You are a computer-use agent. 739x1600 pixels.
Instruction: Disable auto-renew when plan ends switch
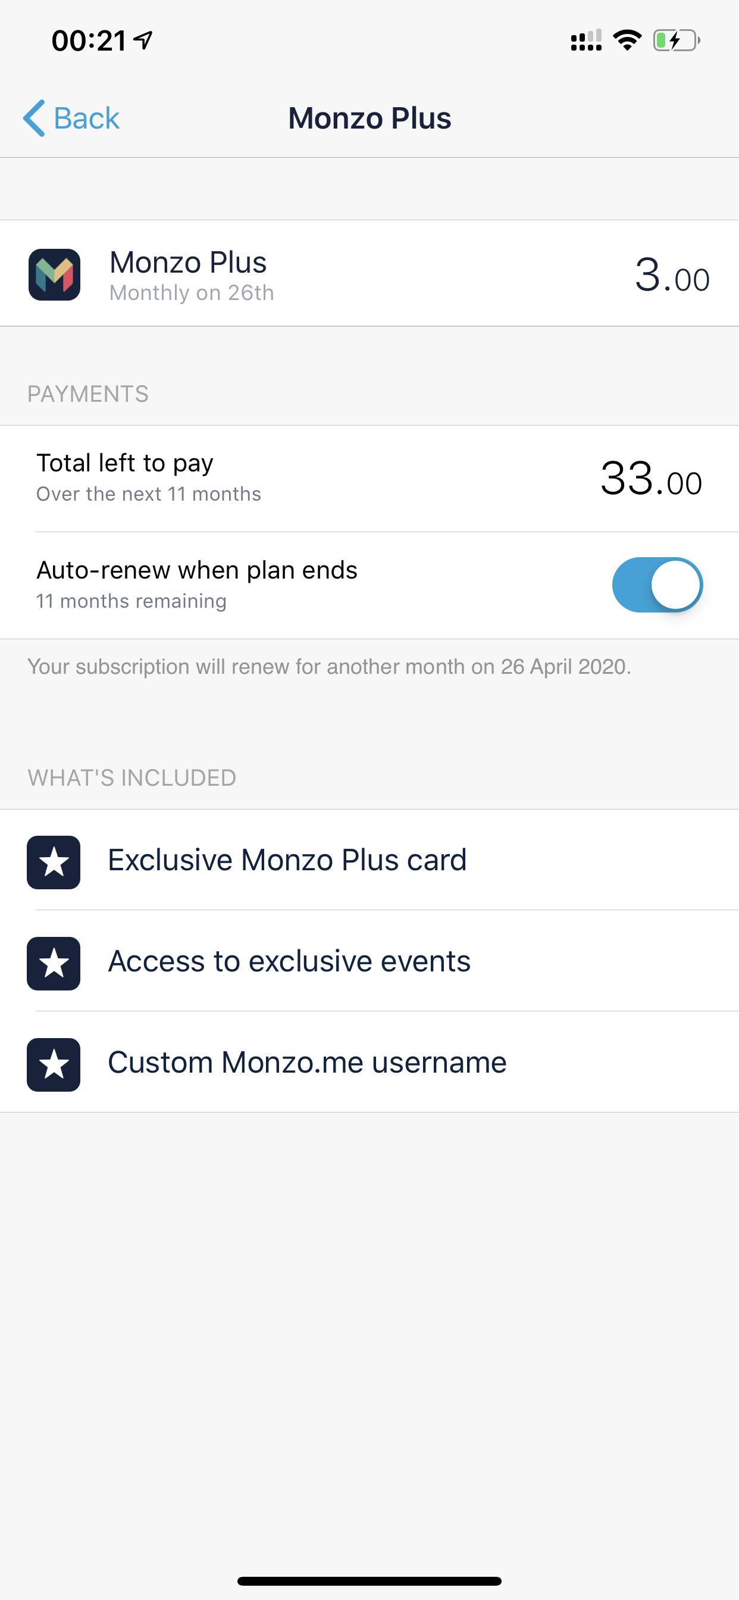pyautogui.click(x=657, y=585)
